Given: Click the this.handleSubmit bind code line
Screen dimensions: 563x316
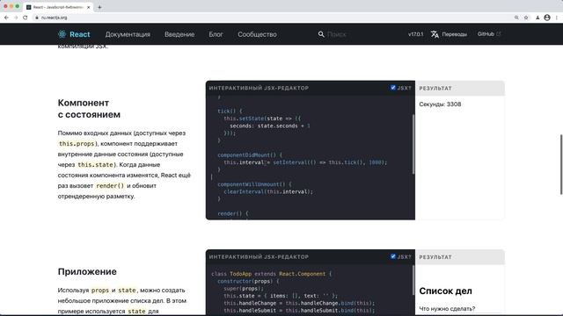Looking at the screenshot, I should 299,310.
